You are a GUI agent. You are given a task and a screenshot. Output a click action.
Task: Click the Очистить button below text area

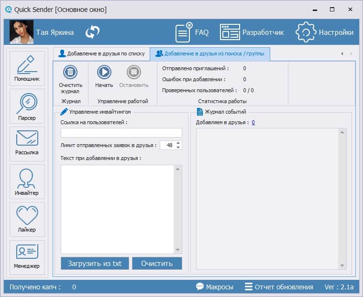click(157, 264)
